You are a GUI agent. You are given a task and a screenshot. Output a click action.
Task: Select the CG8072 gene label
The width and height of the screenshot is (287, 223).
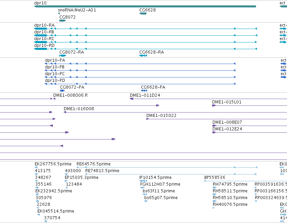click(67, 17)
